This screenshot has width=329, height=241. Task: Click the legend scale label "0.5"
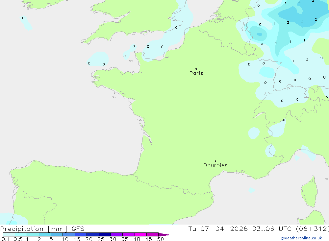(x=18, y=239)
